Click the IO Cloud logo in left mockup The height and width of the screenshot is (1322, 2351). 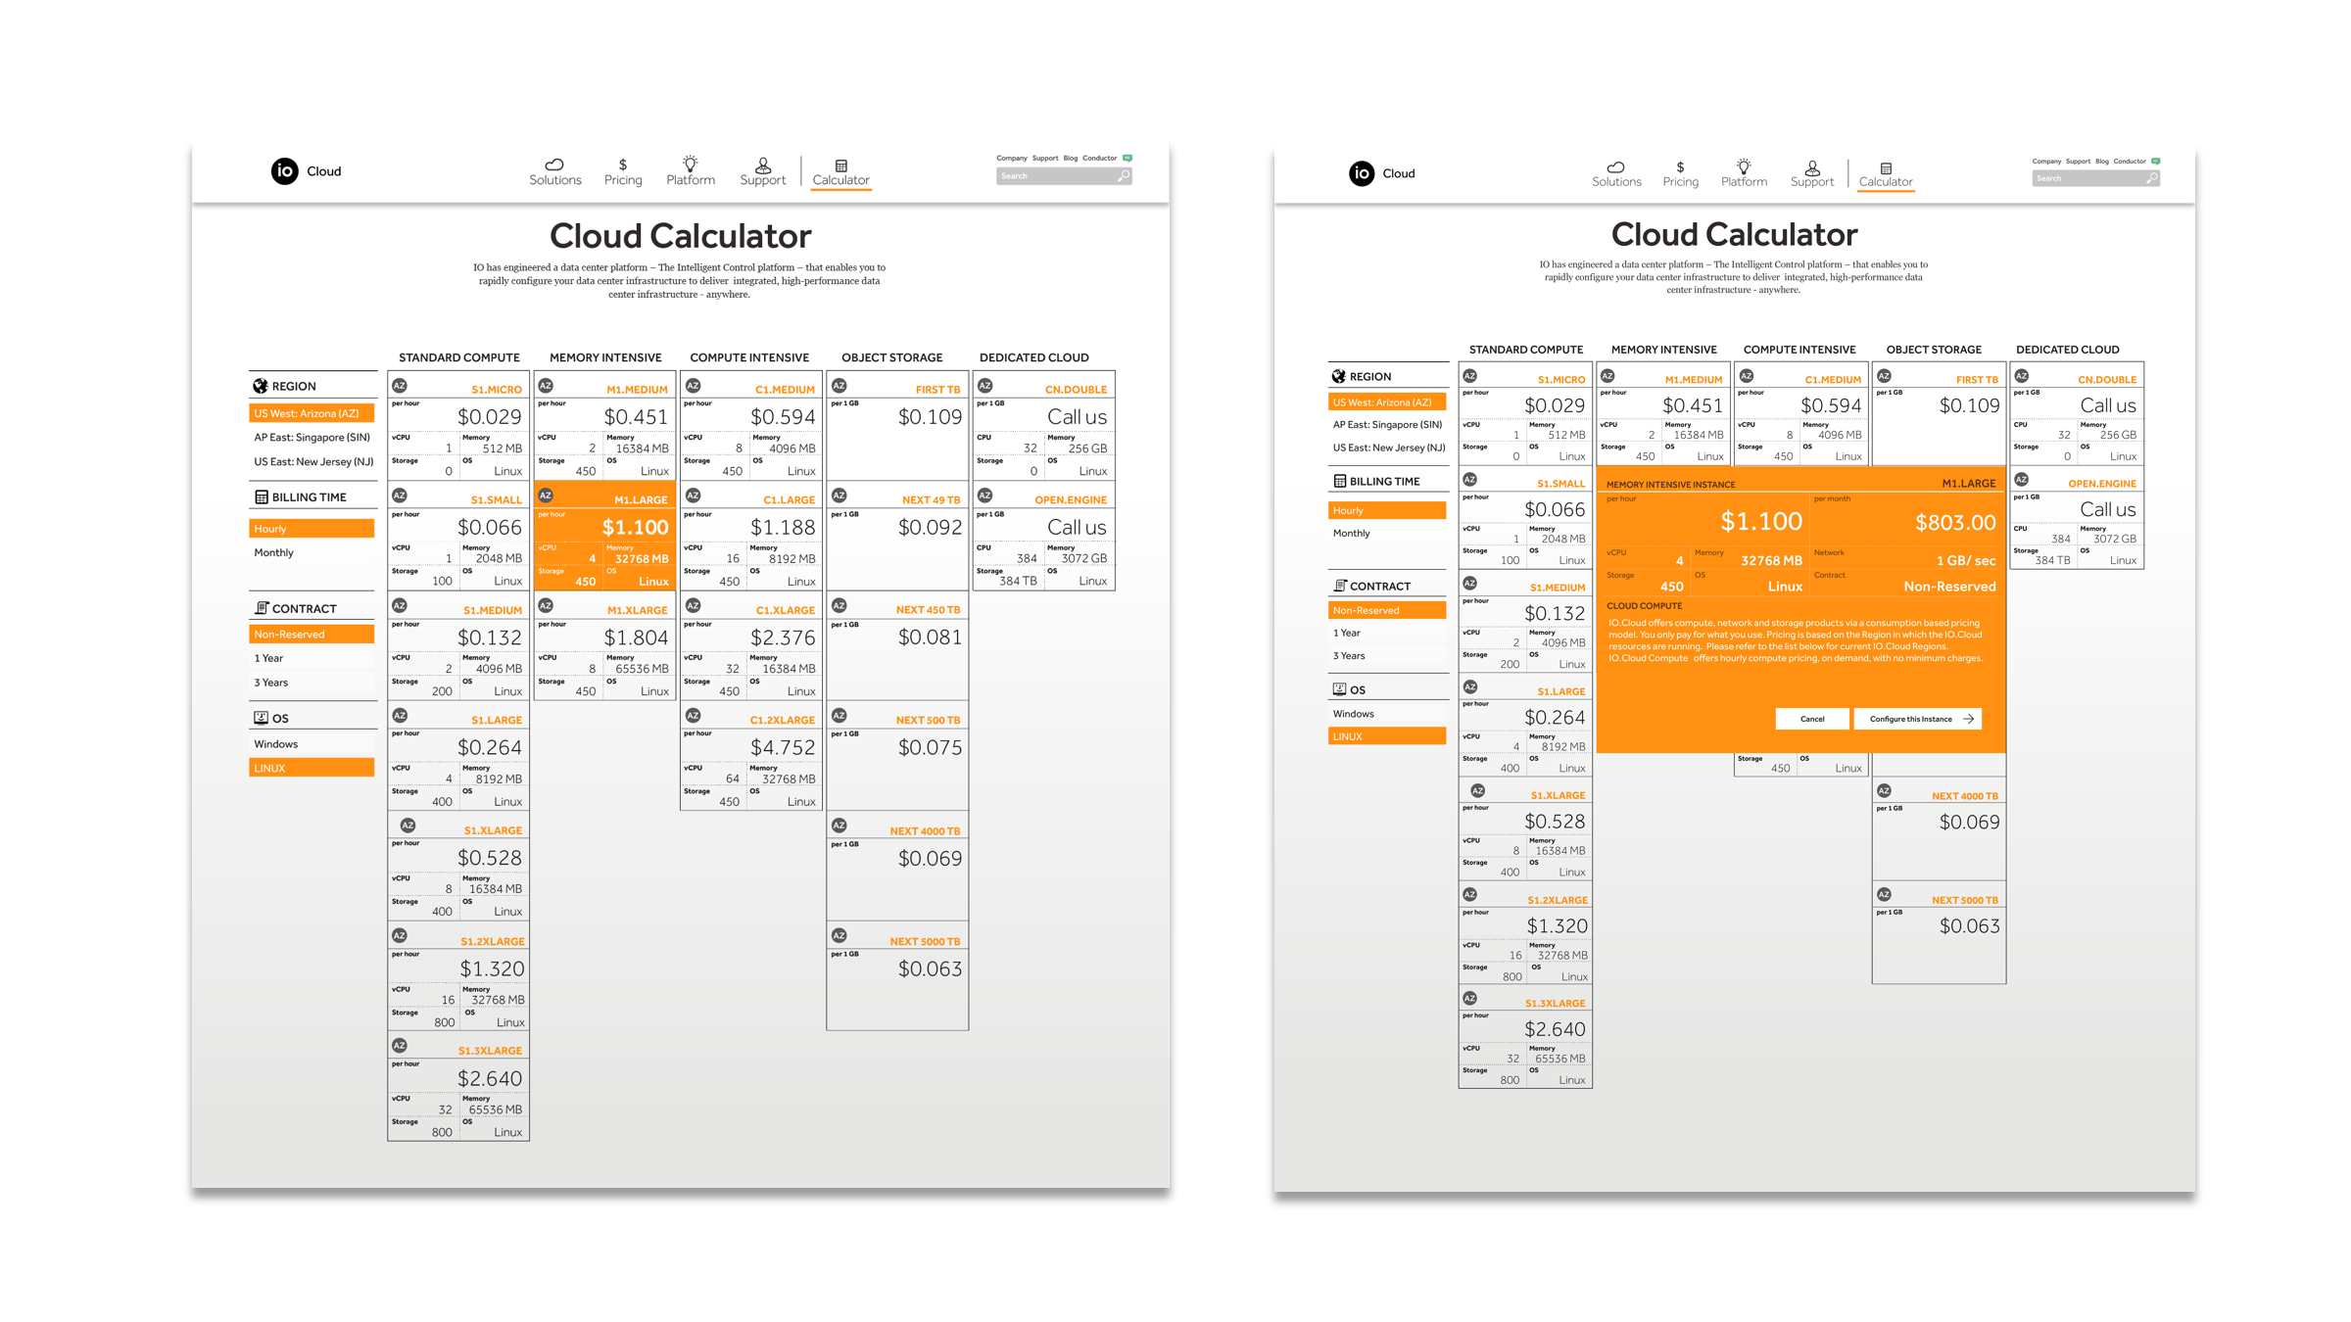click(306, 171)
